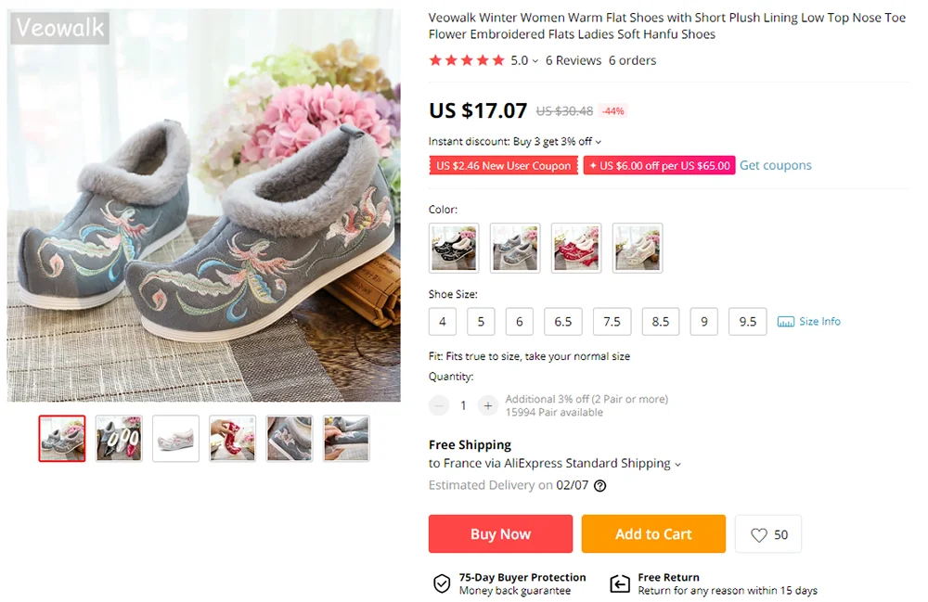Pick shoe size 4
This screenshot has width=928, height=602.
click(x=443, y=322)
